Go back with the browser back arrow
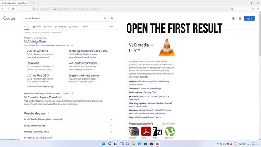This screenshot has width=261, height=147. [x=3, y=9]
